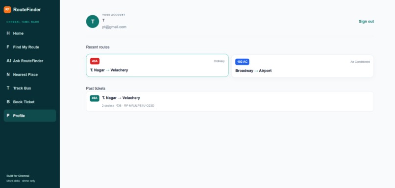Click the Chennai, Tamil Nadu location label

point(23,22)
